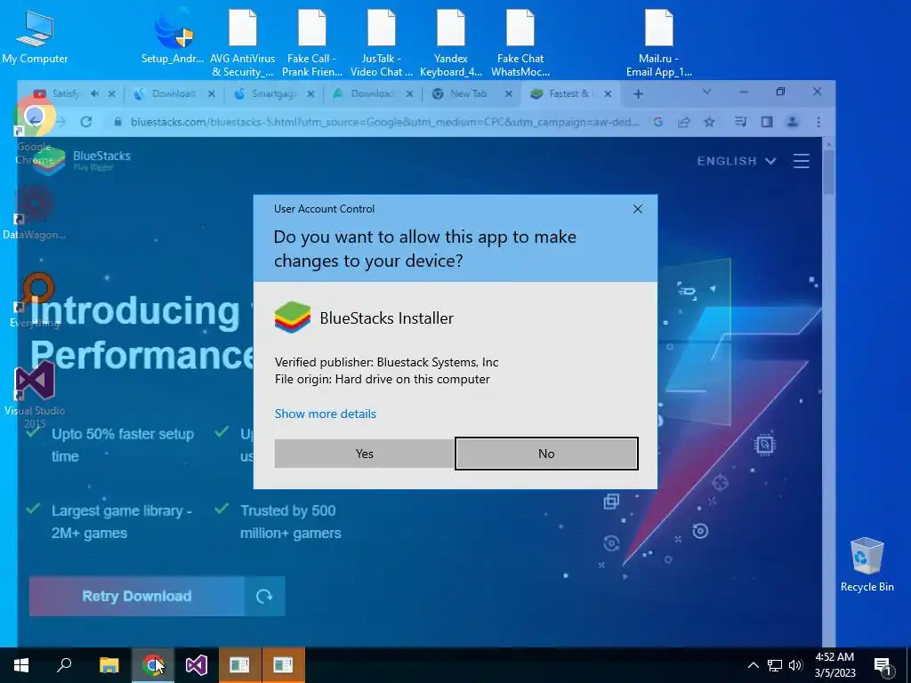Mute the audio on YouTube tab
The image size is (911, 683).
click(x=94, y=93)
